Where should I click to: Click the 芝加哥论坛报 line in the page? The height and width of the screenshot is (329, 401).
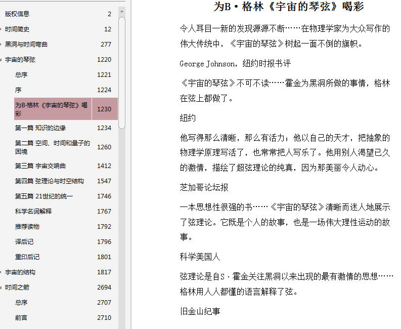[x=204, y=188]
